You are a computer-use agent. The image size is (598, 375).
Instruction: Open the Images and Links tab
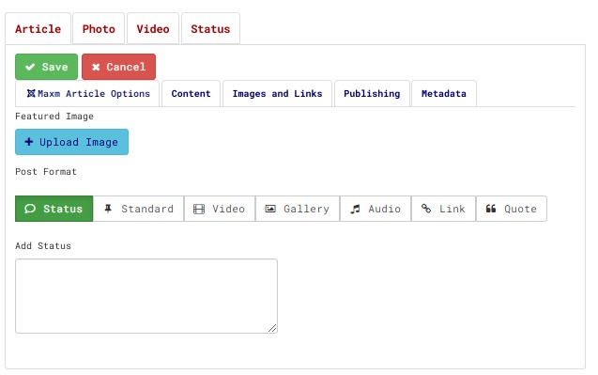tap(277, 94)
